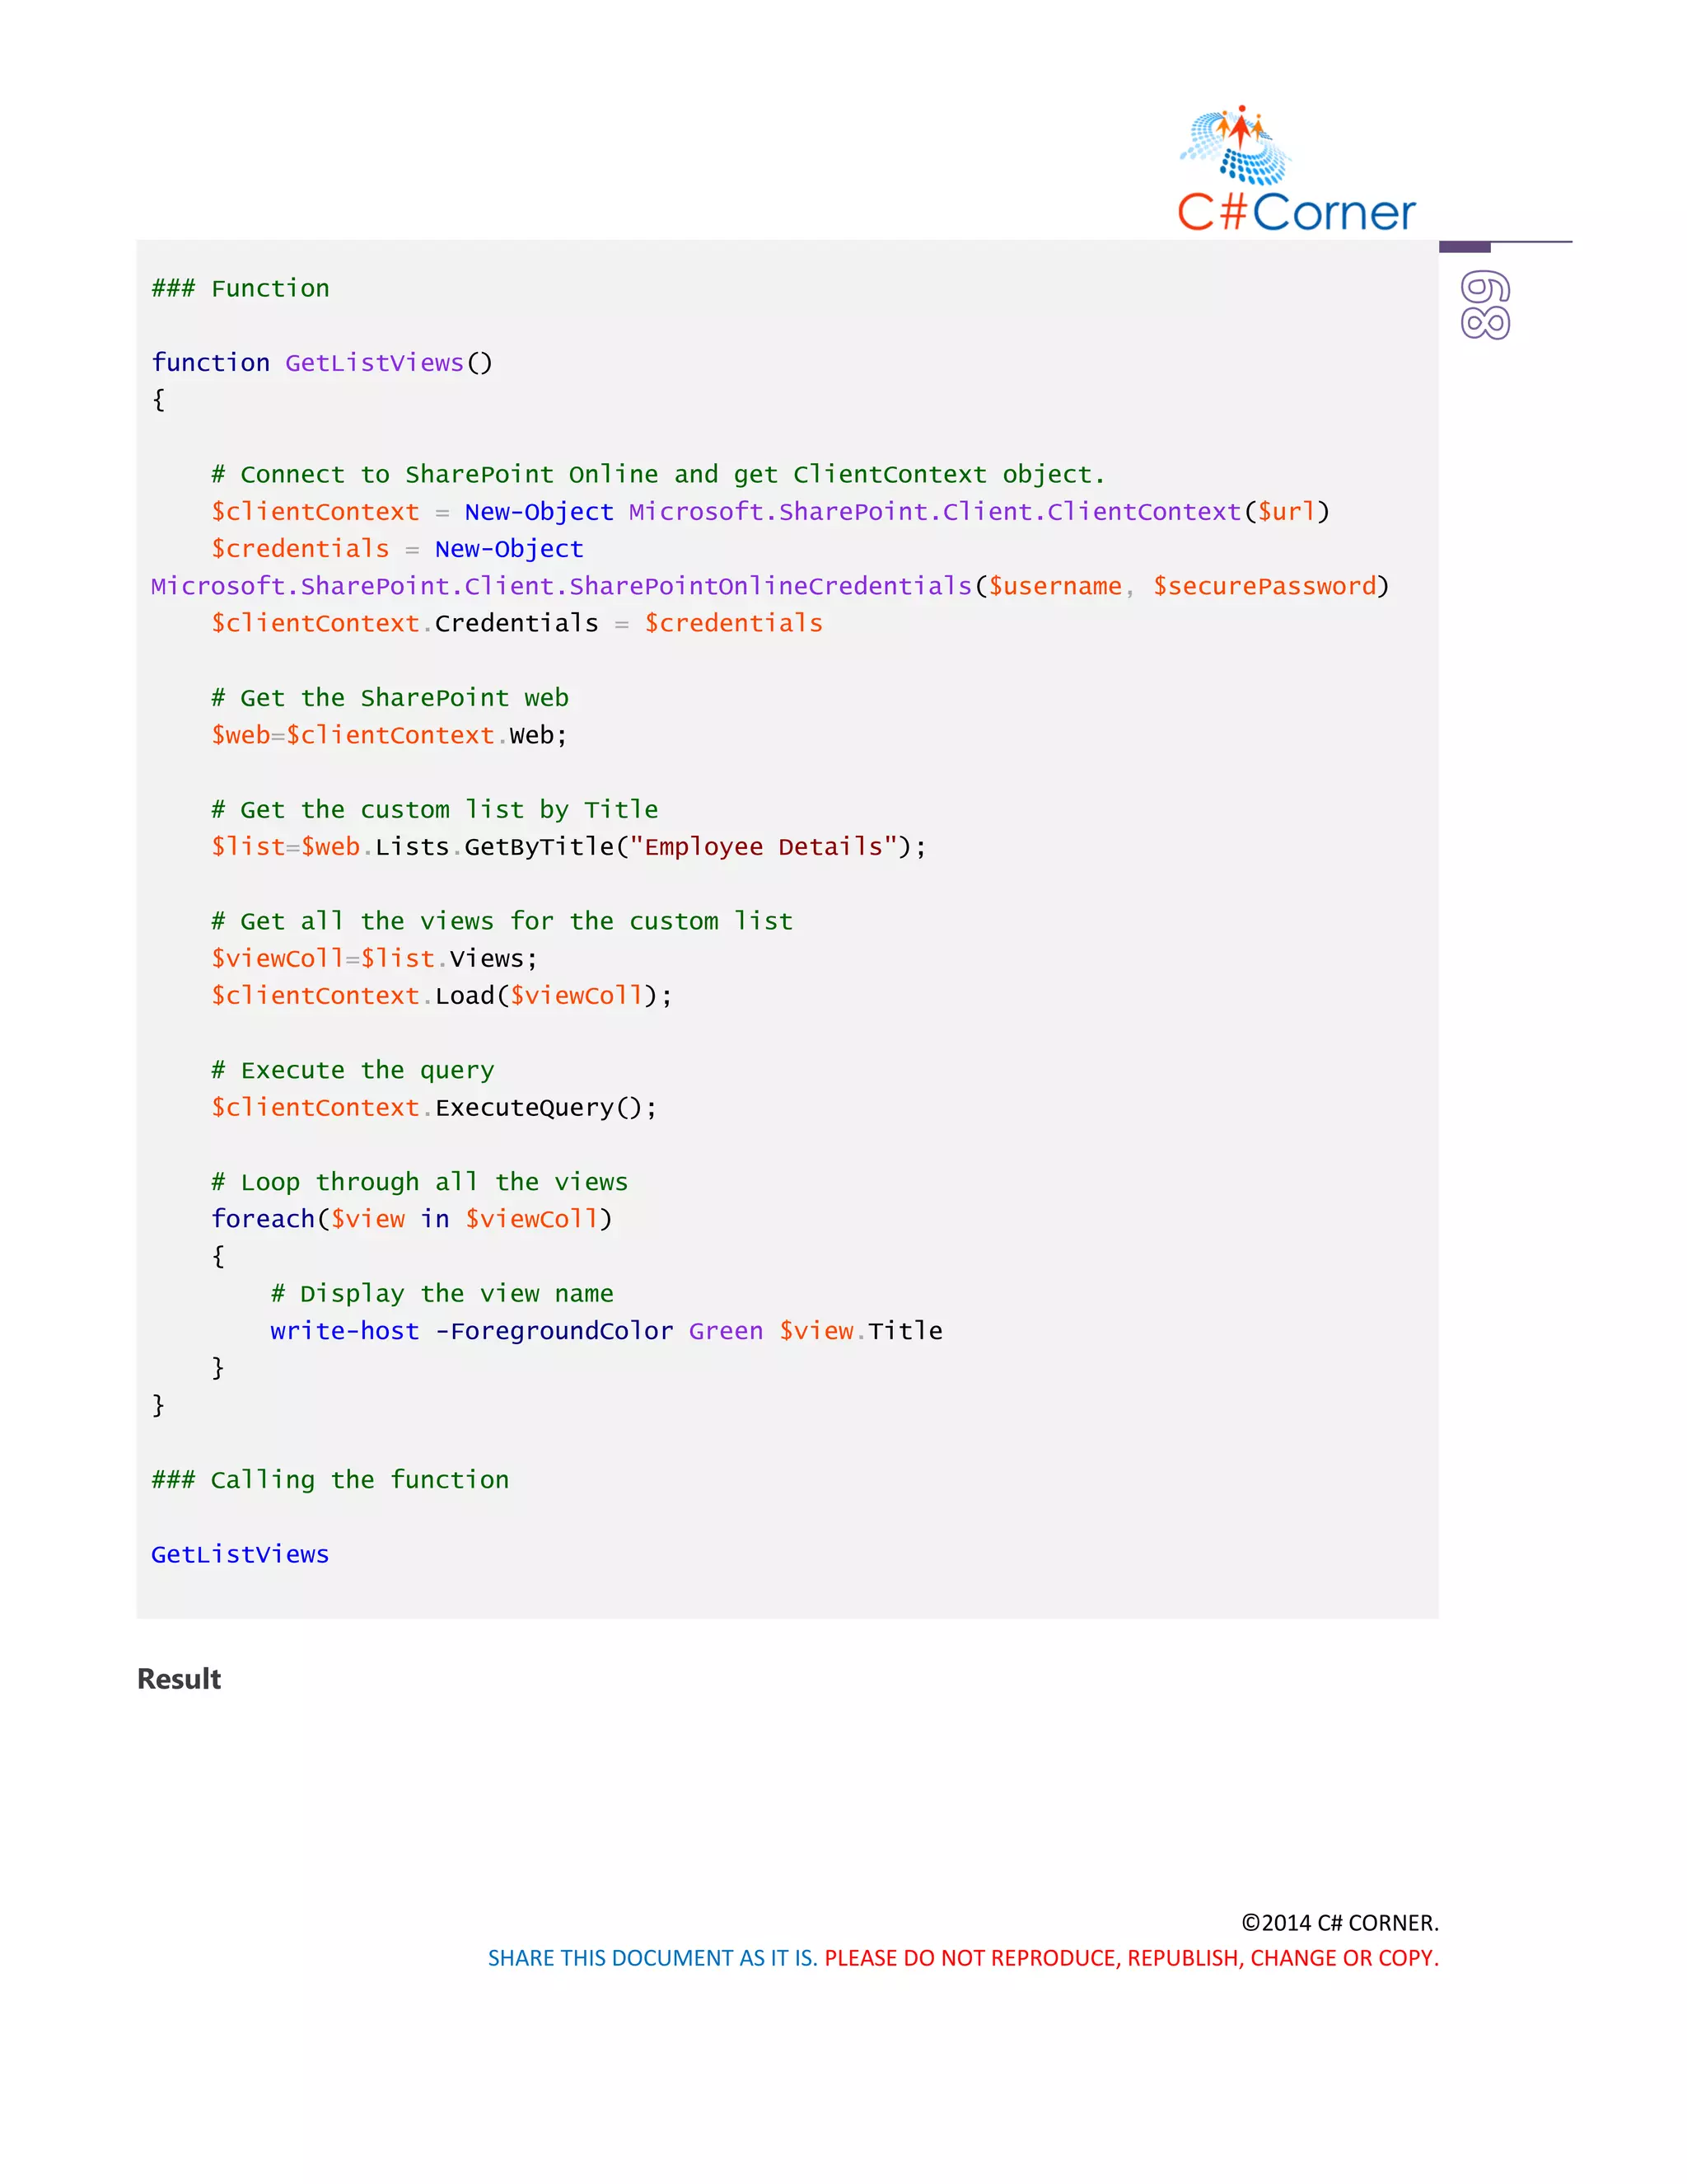Click 'PLEASE DO NOT REPRODUCE, REPUBLISH, CHANGE OR COPY.' text

point(1133,1958)
